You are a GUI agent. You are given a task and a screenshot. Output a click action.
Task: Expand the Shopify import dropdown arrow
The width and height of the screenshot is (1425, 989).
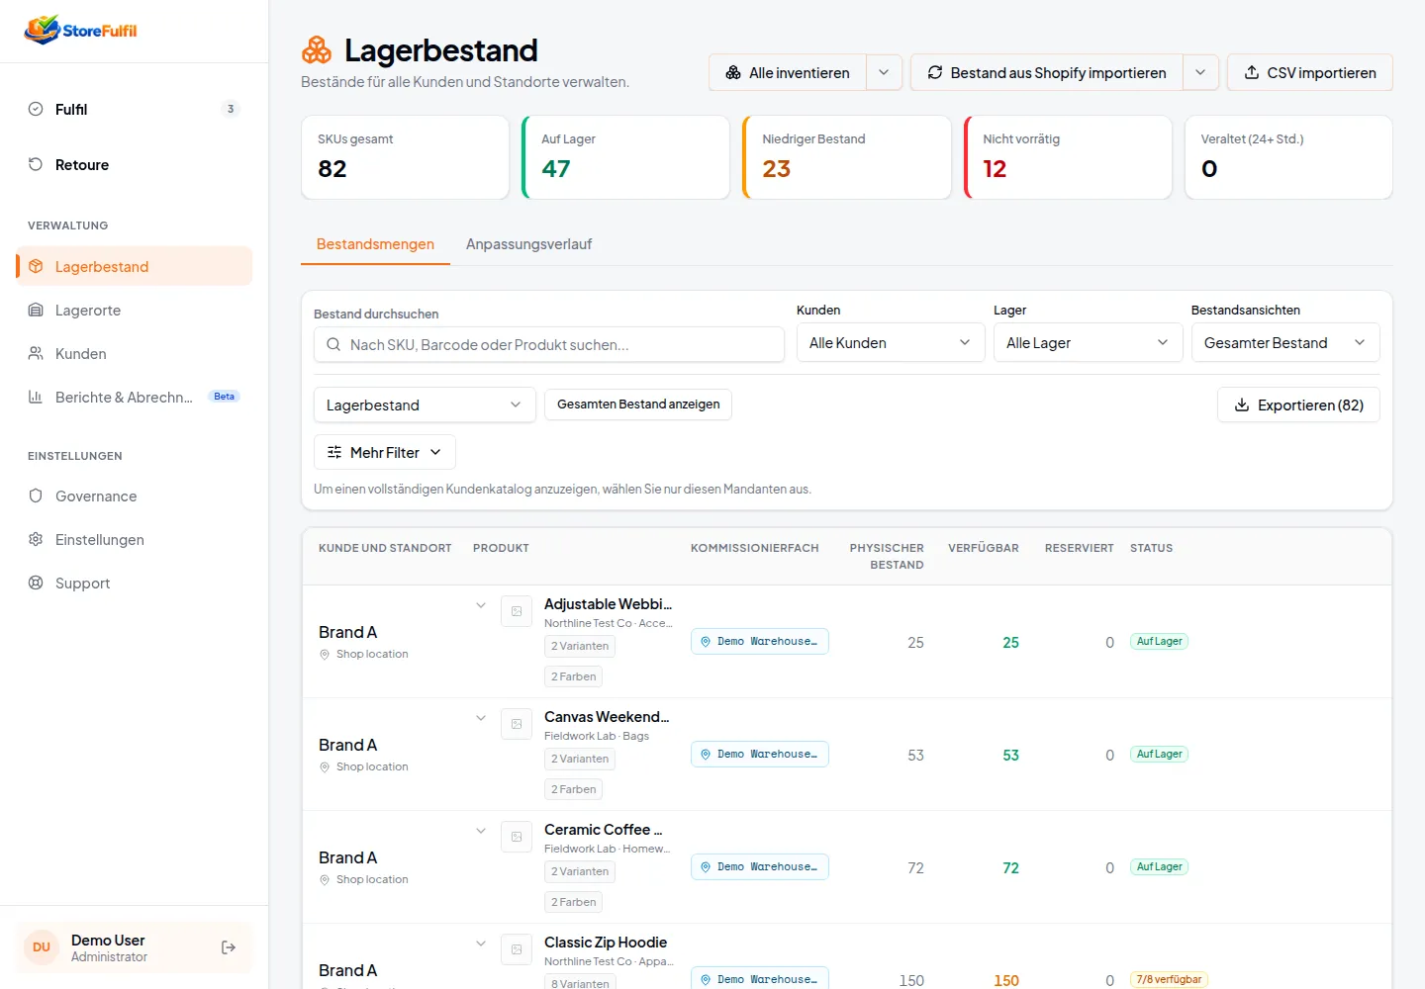pos(1200,72)
